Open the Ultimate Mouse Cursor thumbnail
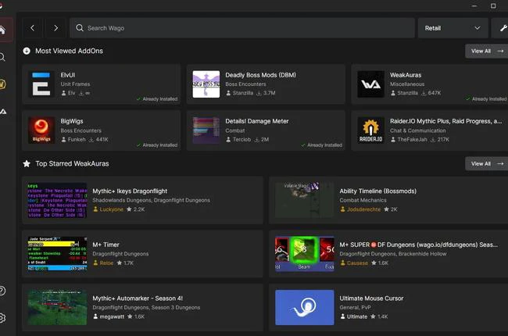The width and height of the screenshot is (508, 336). pyautogui.click(x=304, y=307)
